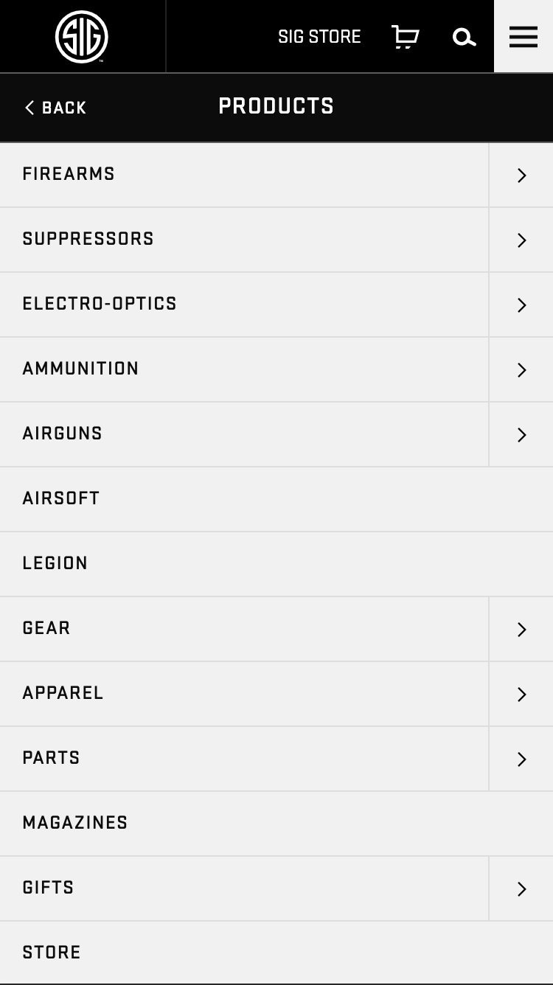Select the Legion menu item
553x985 pixels.
(x=55, y=563)
